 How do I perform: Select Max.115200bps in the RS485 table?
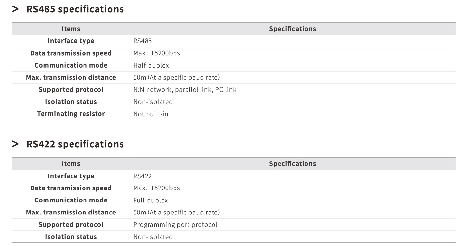pos(157,53)
